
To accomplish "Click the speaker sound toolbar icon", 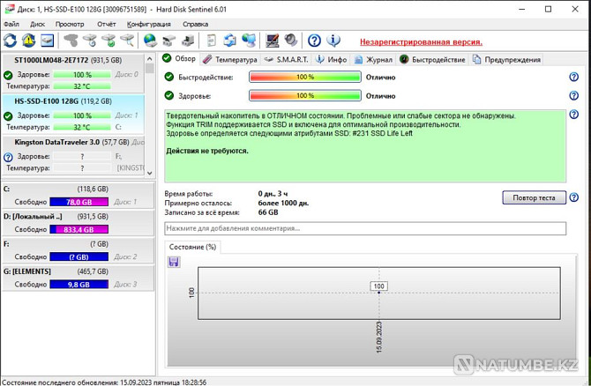I will (x=290, y=41).
